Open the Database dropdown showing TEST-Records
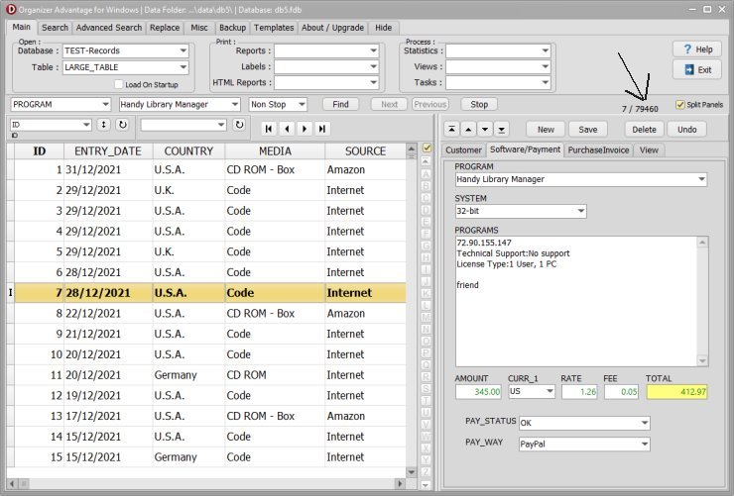Screen dimensions: 734x496 [183, 50]
